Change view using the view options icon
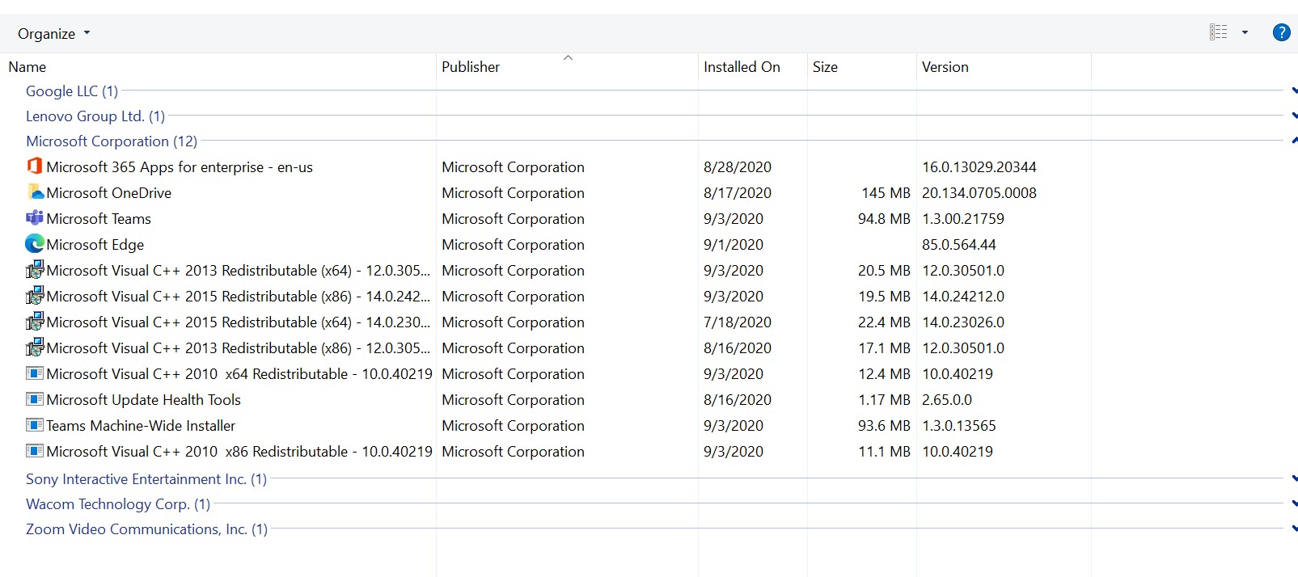Viewport: 1298px width, 577px height. 1218,32
